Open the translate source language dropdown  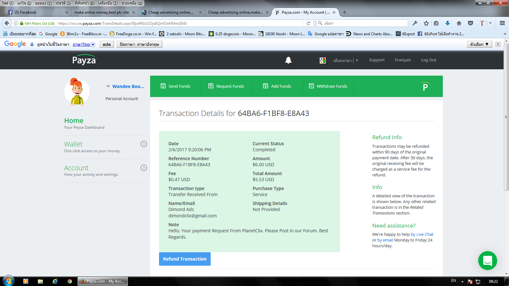(84, 44)
